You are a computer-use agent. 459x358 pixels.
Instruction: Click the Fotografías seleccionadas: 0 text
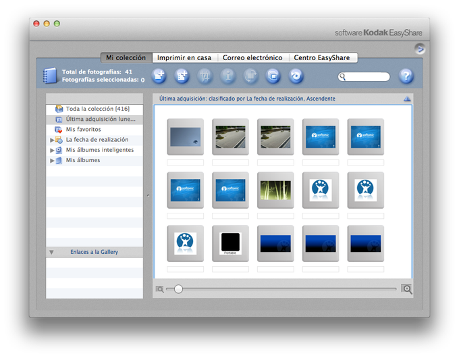tap(103, 80)
